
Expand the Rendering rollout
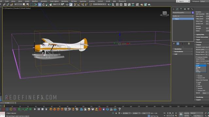[x=202, y=97]
